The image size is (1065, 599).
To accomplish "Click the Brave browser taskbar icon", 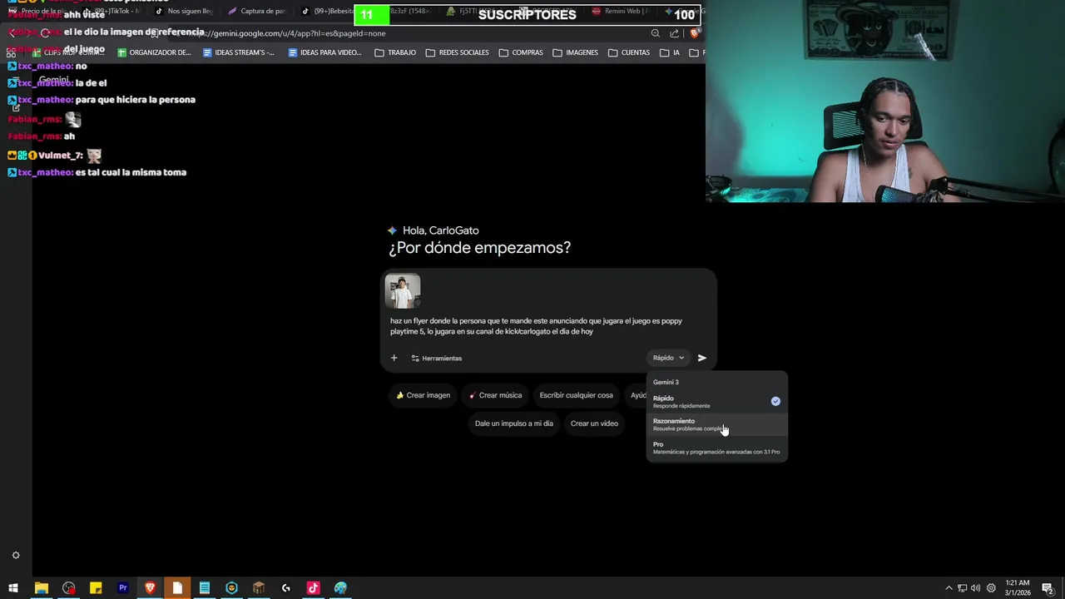I will click(x=150, y=588).
